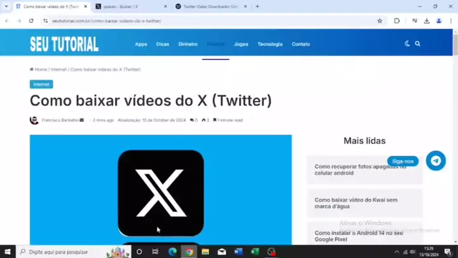Open the Chrome profile avatar
This screenshot has height=258, width=458.
[439, 21]
